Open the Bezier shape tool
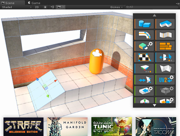This screenshot has height=136, width=180. [144, 35]
